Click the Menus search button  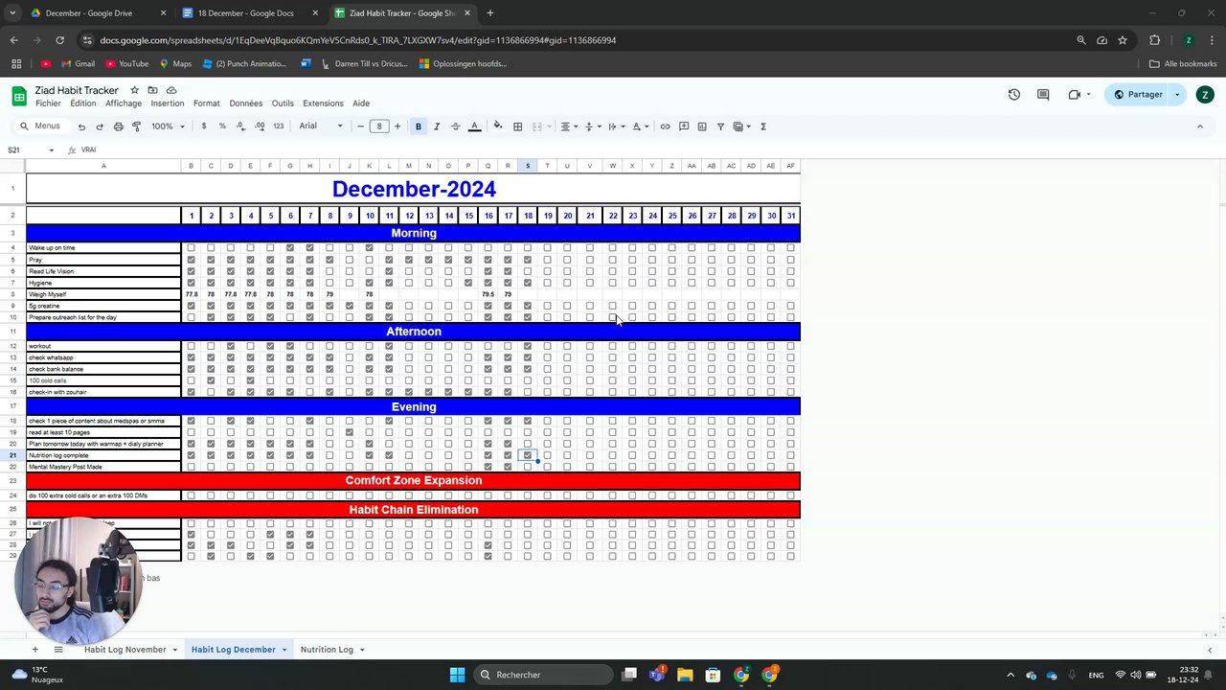pos(40,126)
